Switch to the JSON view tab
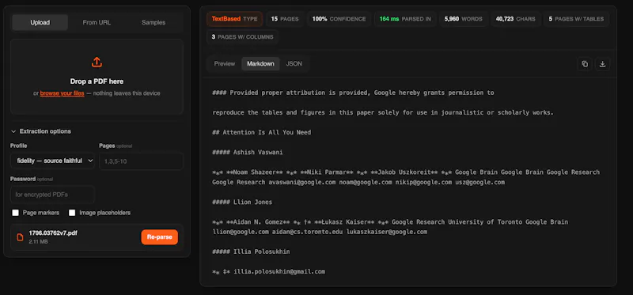The width and height of the screenshot is (633, 295). [294, 64]
